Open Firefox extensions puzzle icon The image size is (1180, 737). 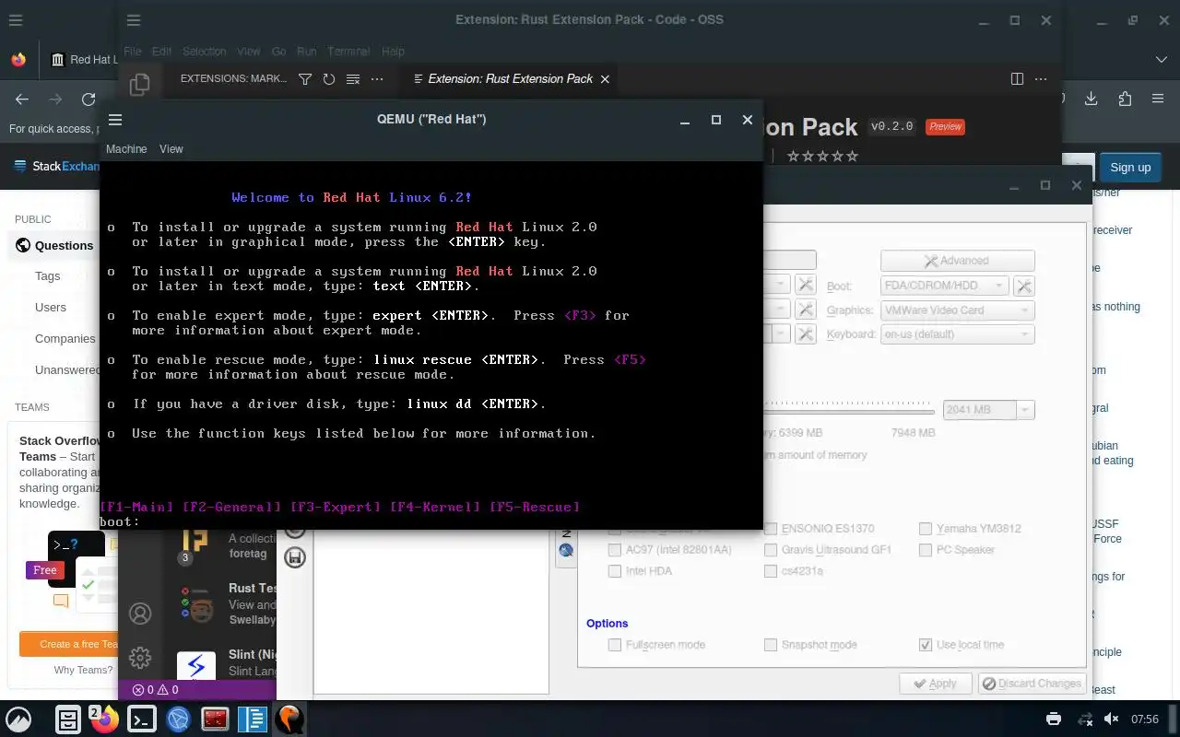point(1125,99)
